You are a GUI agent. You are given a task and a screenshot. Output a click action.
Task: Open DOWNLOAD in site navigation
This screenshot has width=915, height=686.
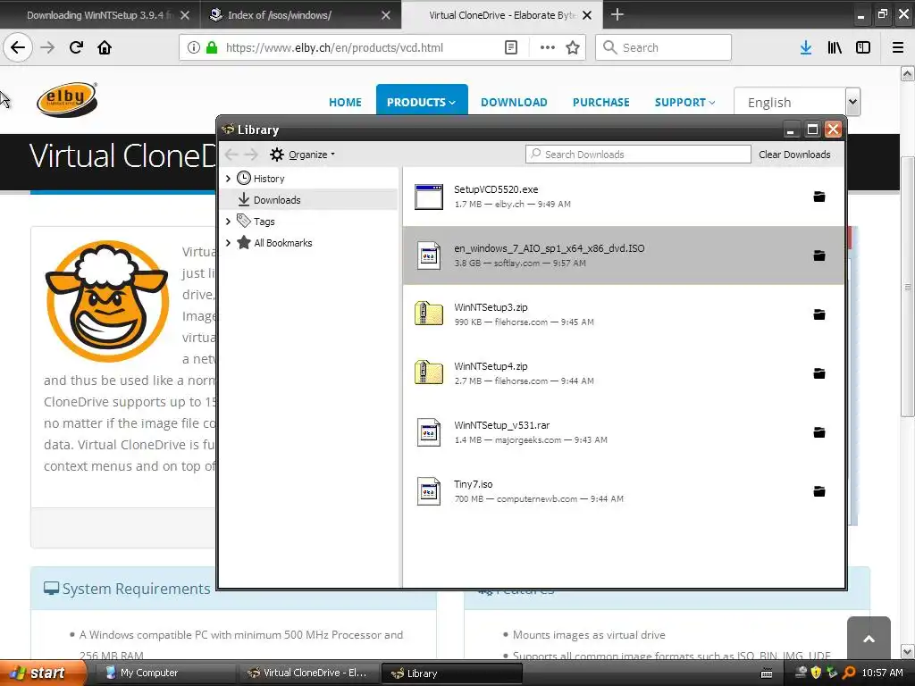[514, 102]
